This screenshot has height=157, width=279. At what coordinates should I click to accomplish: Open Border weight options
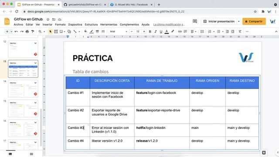(97, 31)
